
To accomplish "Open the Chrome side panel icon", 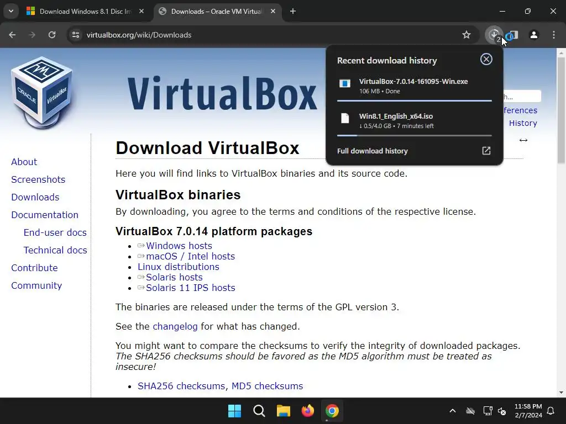I will click(513, 35).
